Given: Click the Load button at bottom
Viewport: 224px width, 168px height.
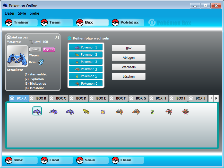Looking at the screenshot, I should tap(57, 160).
